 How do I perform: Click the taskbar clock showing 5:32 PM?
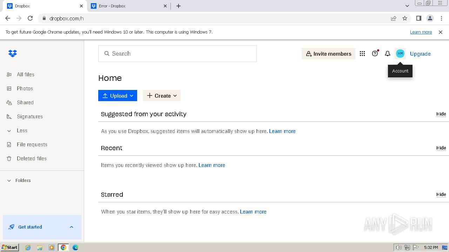[431, 247]
